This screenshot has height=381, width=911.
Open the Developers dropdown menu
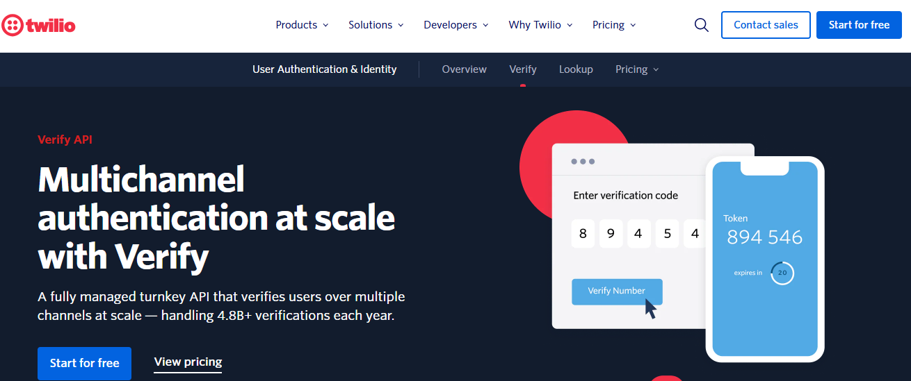pos(455,25)
